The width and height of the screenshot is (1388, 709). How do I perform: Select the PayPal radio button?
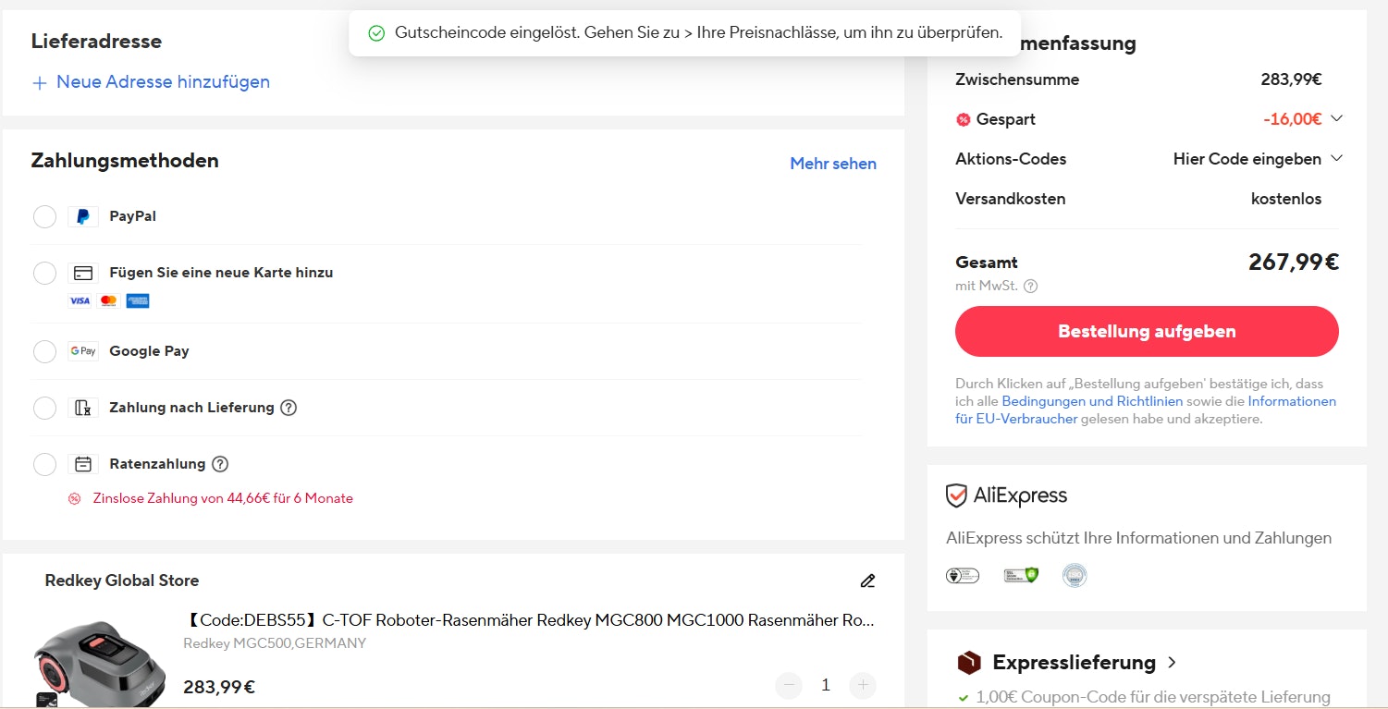pyautogui.click(x=44, y=216)
